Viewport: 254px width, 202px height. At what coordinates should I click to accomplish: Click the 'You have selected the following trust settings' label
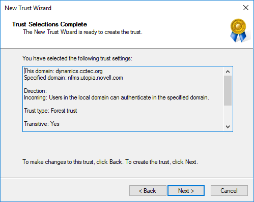(77, 58)
